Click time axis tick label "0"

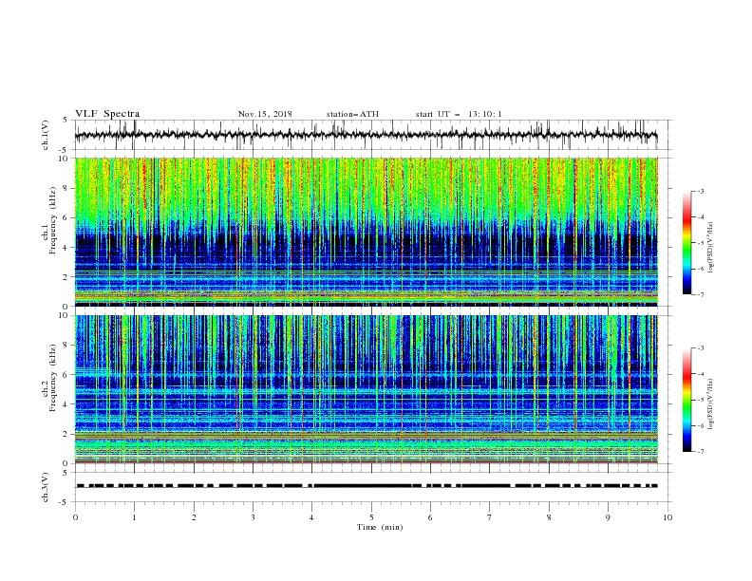coord(75,517)
